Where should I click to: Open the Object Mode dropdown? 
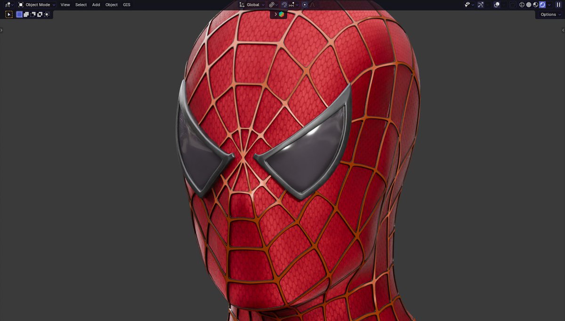[x=36, y=5]
